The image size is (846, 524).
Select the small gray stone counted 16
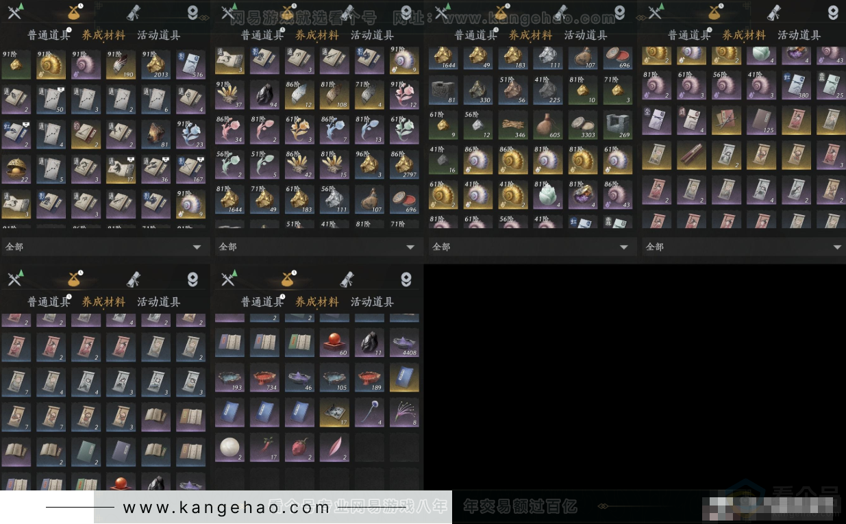coord(444,160)
